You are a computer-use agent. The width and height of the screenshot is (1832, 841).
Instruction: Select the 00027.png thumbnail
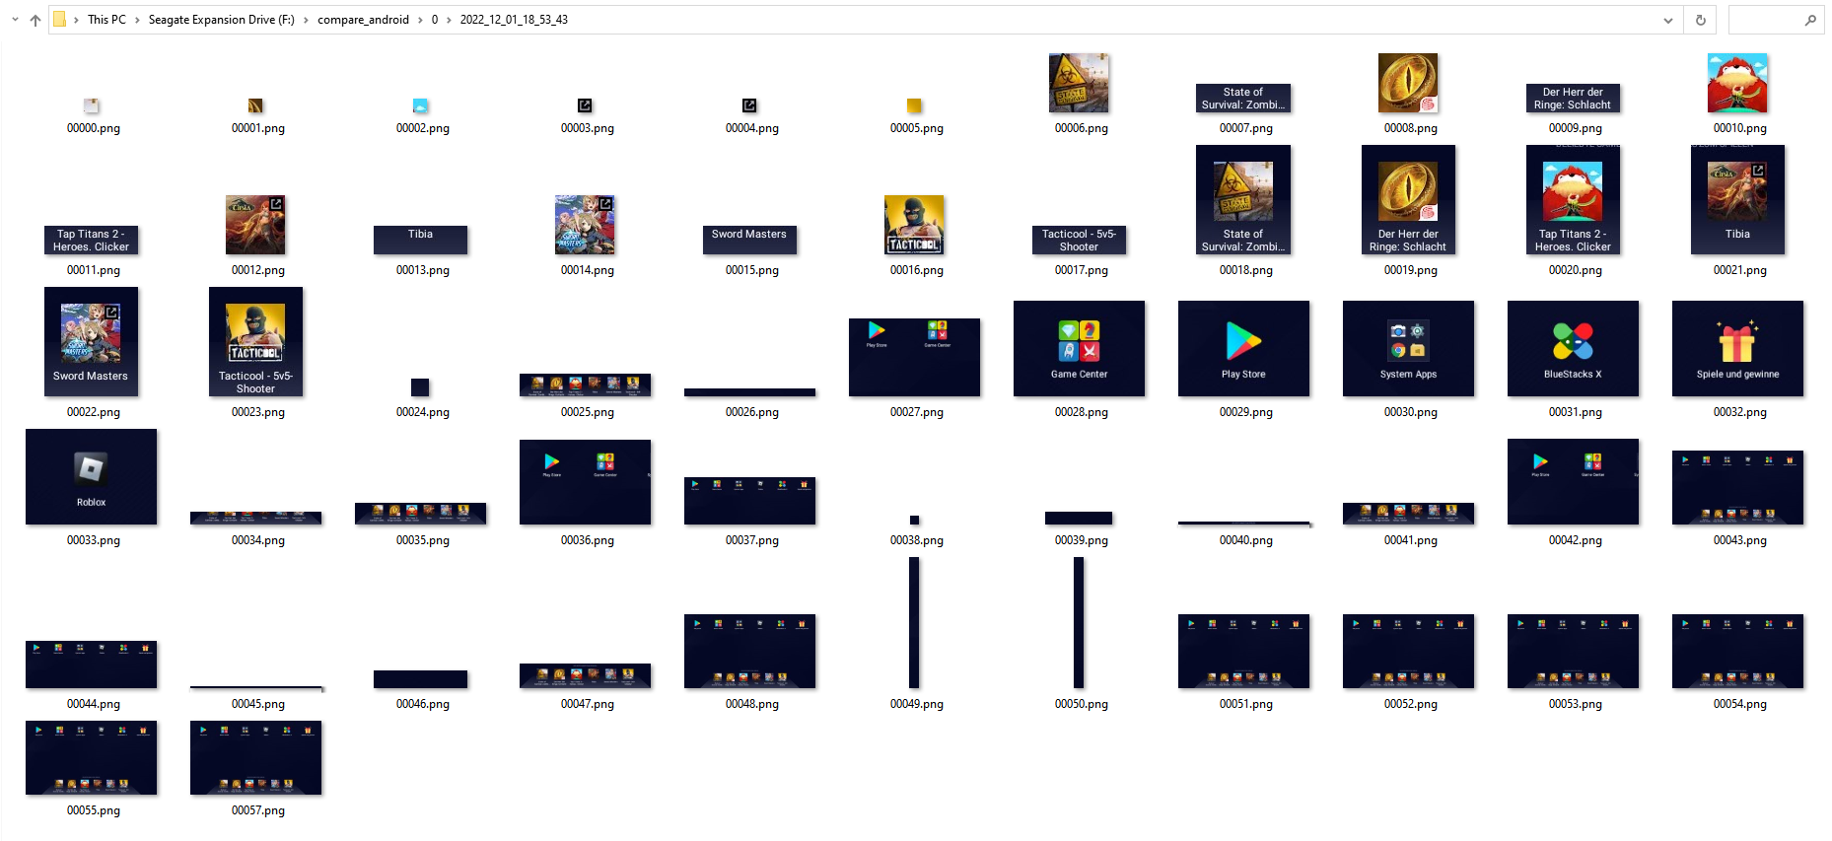coord(914,357)
